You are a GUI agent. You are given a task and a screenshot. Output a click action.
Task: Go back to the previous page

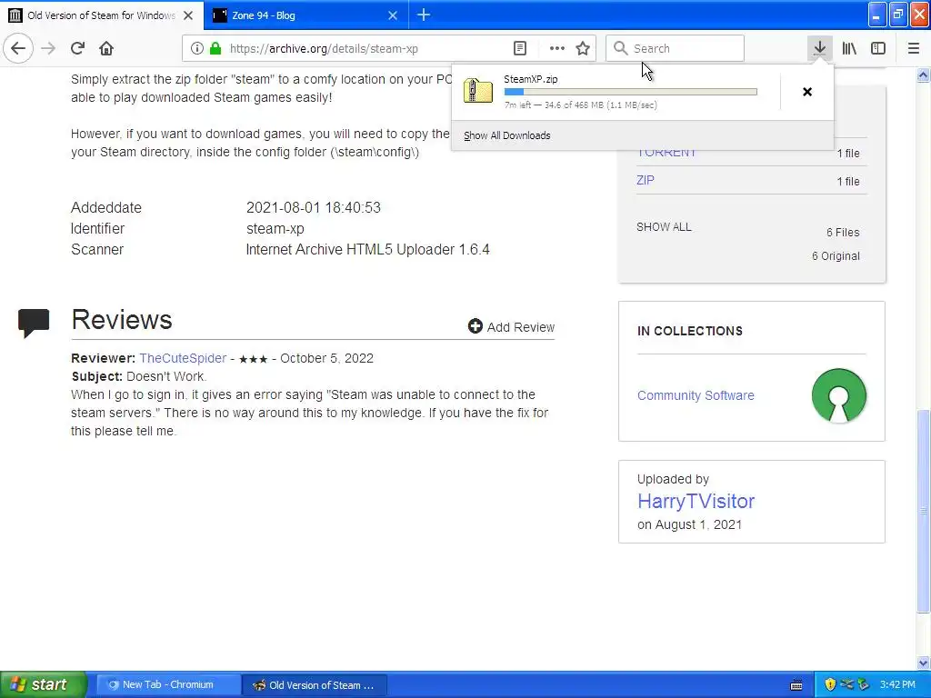[x=18, y=48]
